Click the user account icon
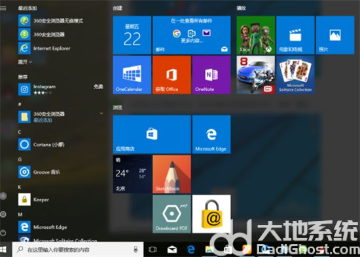 tap(3, 196)
